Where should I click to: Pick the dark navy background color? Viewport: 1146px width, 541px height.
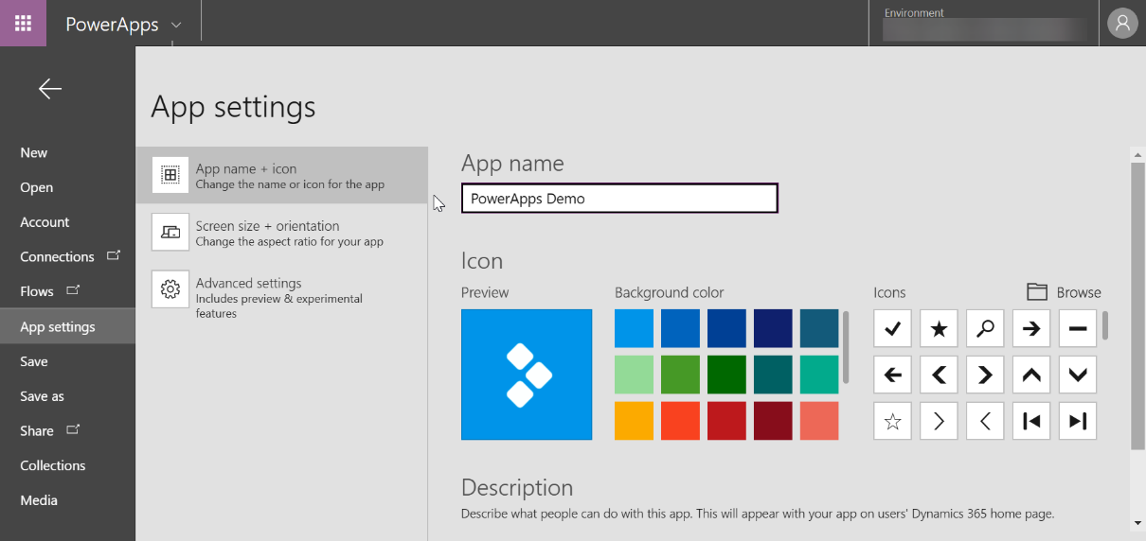point(773,328)
